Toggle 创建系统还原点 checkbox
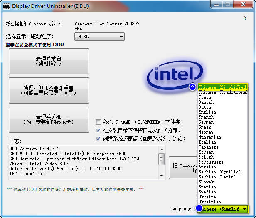 98,139
